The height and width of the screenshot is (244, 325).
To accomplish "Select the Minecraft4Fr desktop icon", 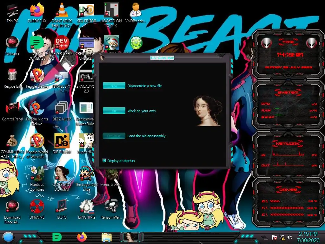I will pos(111,178).
